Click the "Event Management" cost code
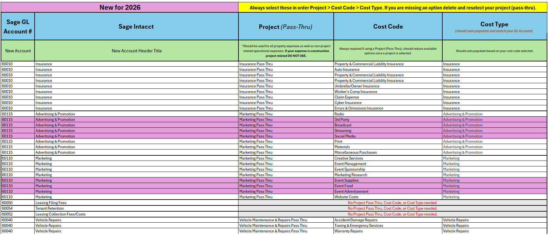 click(x=388, y=164)
